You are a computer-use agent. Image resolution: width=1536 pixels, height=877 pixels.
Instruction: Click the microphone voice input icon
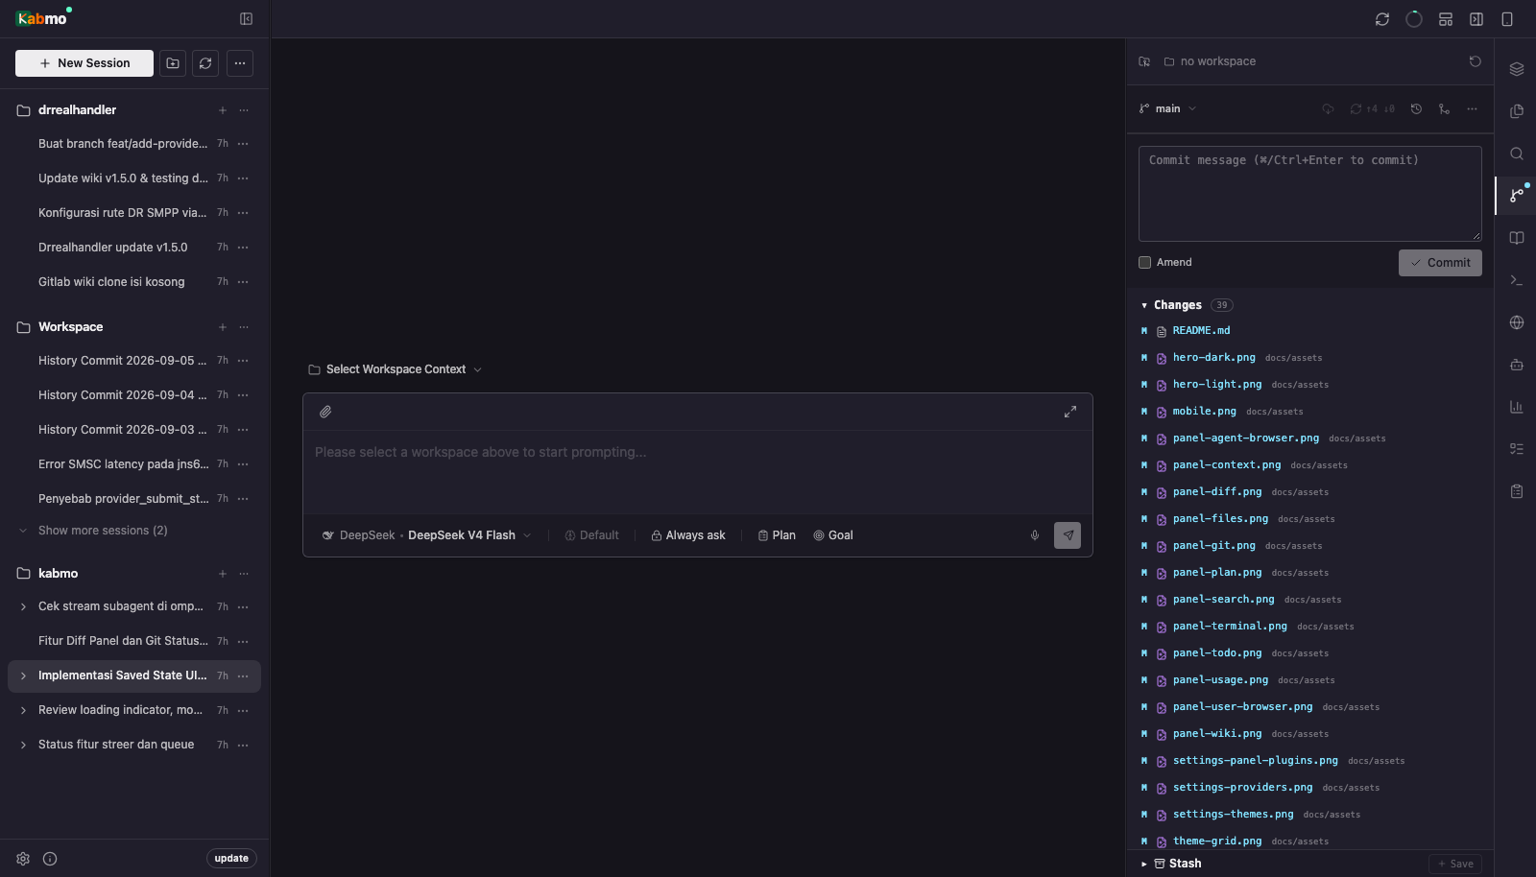(1035, 535)
